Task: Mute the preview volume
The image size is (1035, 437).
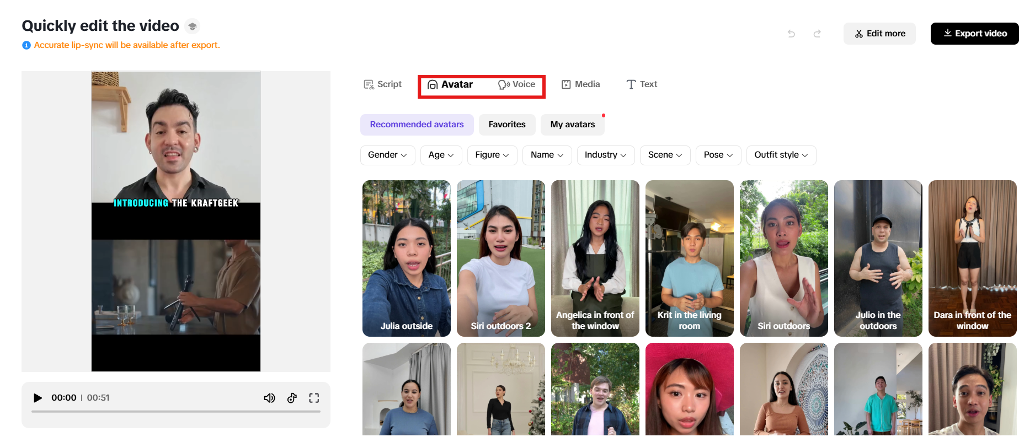Action: [269, 398]
